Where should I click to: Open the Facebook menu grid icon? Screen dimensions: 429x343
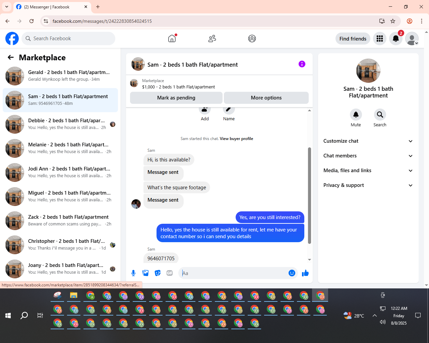380,39
